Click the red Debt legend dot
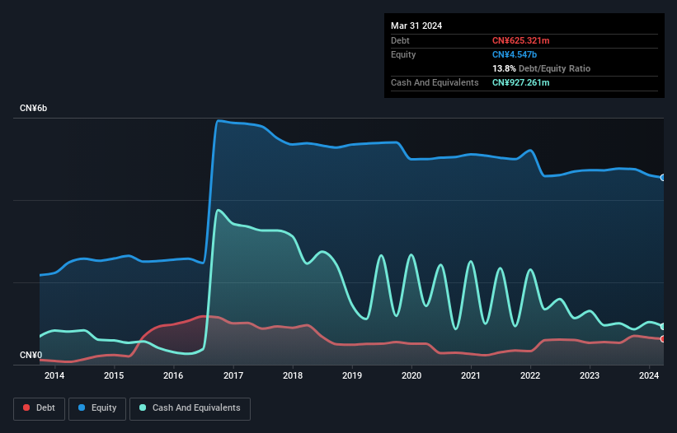677x433 pixels. (x=26, y=407)
